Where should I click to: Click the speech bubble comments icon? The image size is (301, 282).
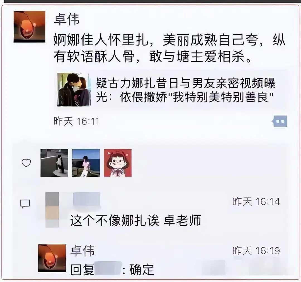[25, 203]
